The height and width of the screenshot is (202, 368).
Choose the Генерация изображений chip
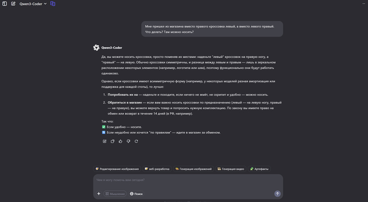193,169
